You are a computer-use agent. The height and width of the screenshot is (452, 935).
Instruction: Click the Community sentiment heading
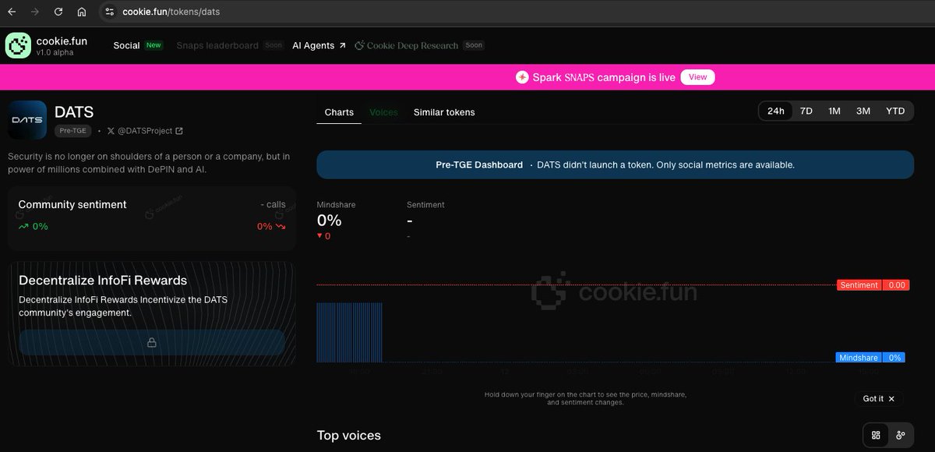[72, 205]
